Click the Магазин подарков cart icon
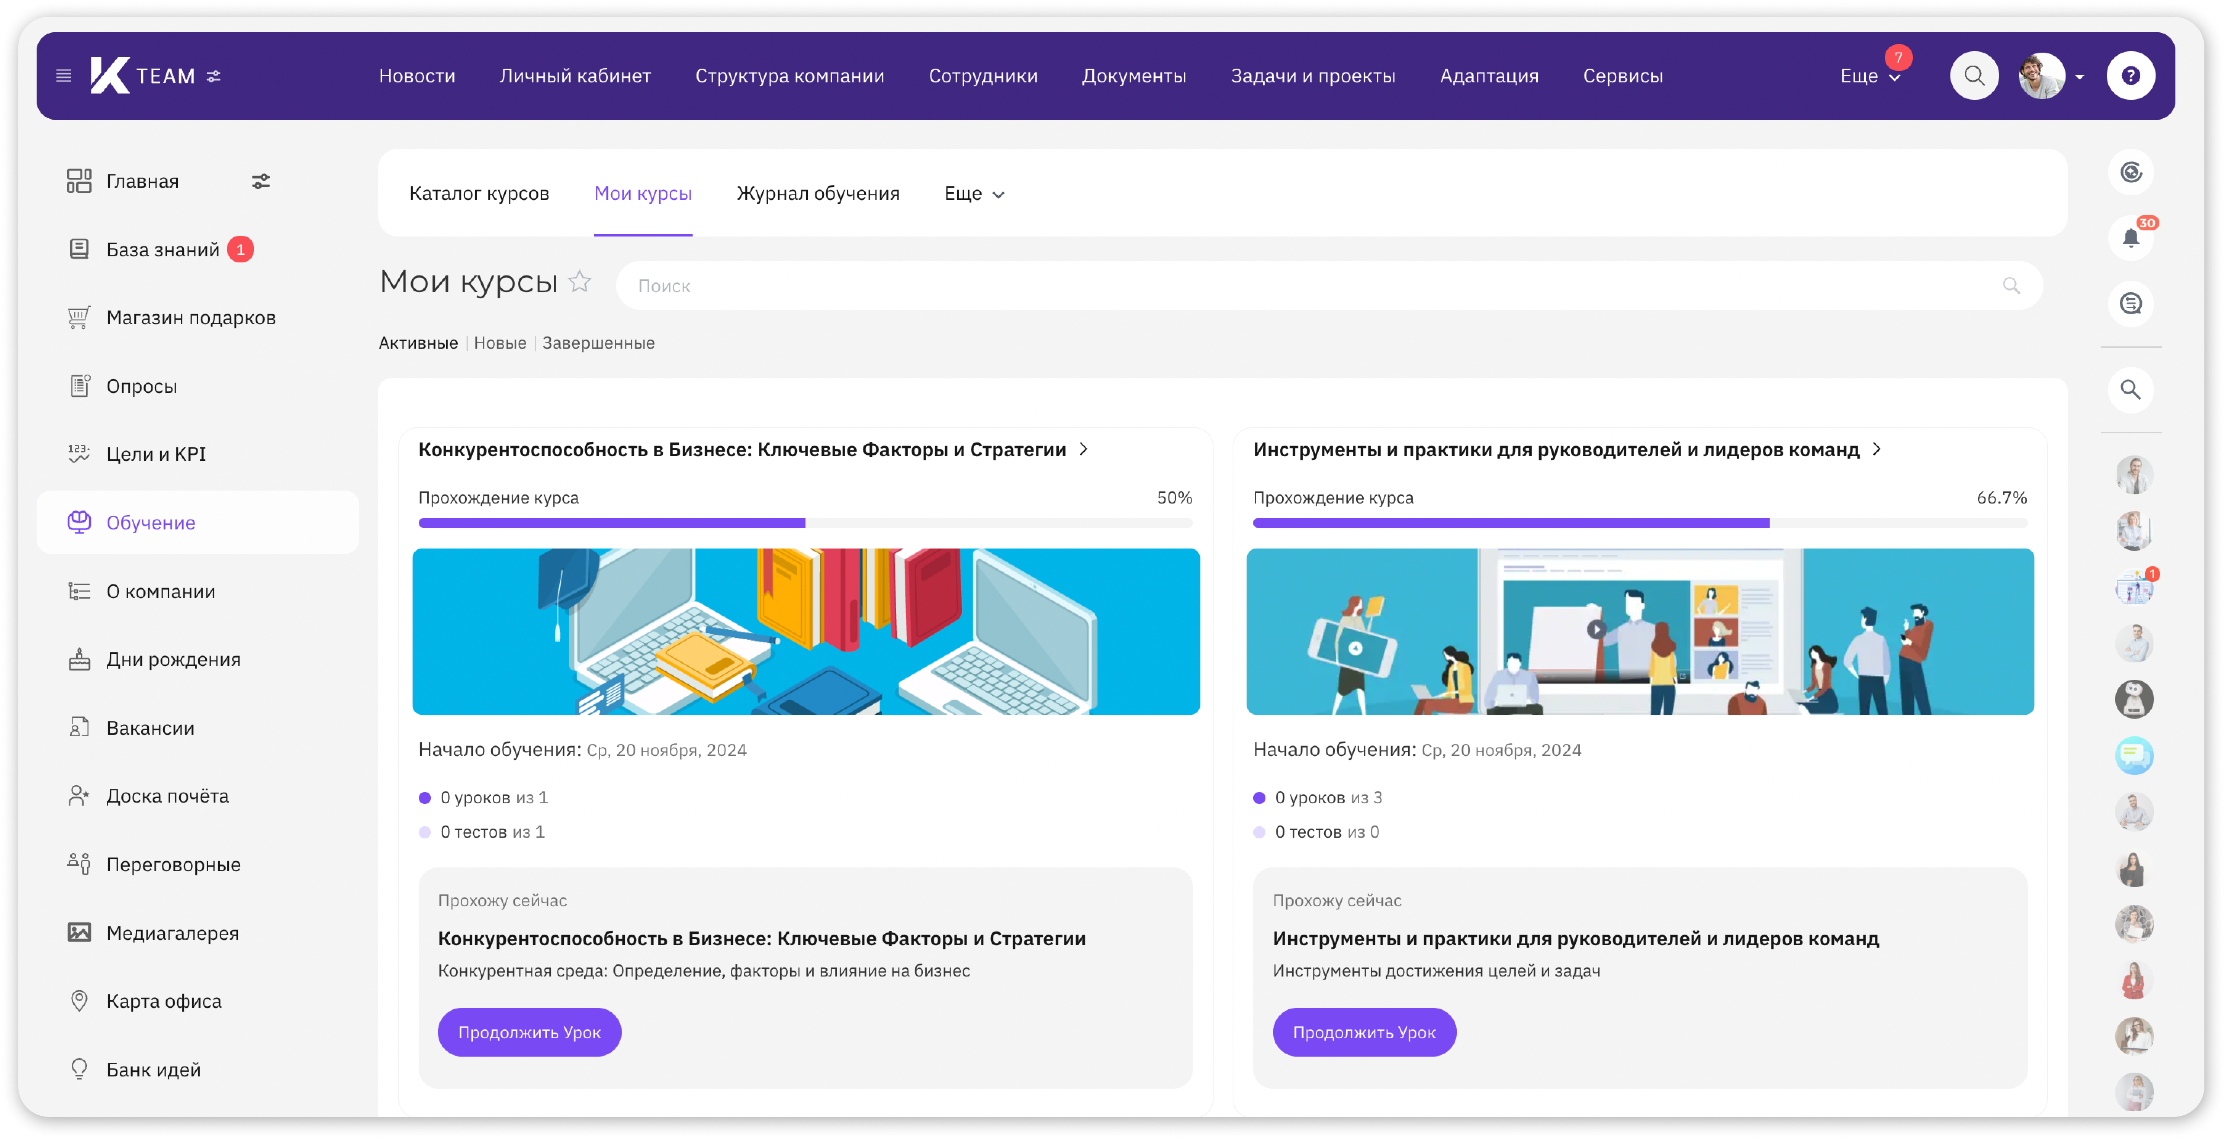 point(79,317)
